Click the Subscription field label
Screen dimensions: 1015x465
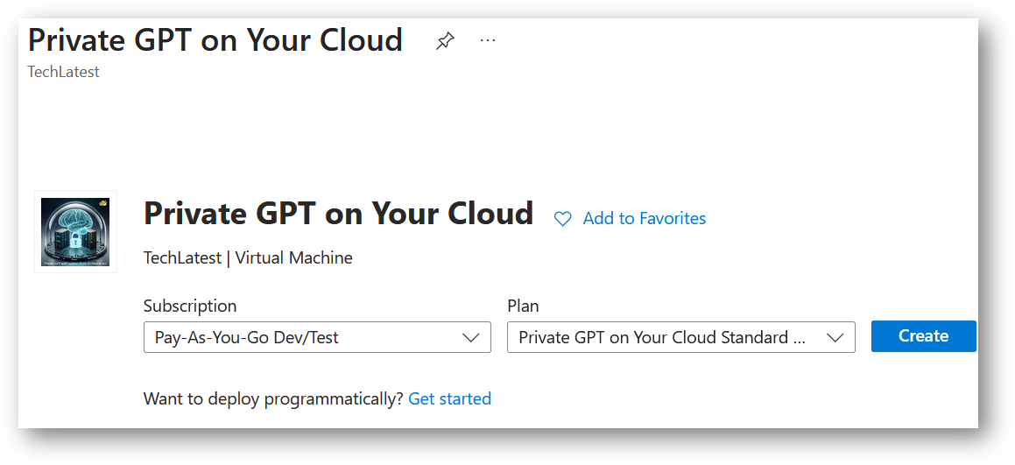click(x=190, y=306)
